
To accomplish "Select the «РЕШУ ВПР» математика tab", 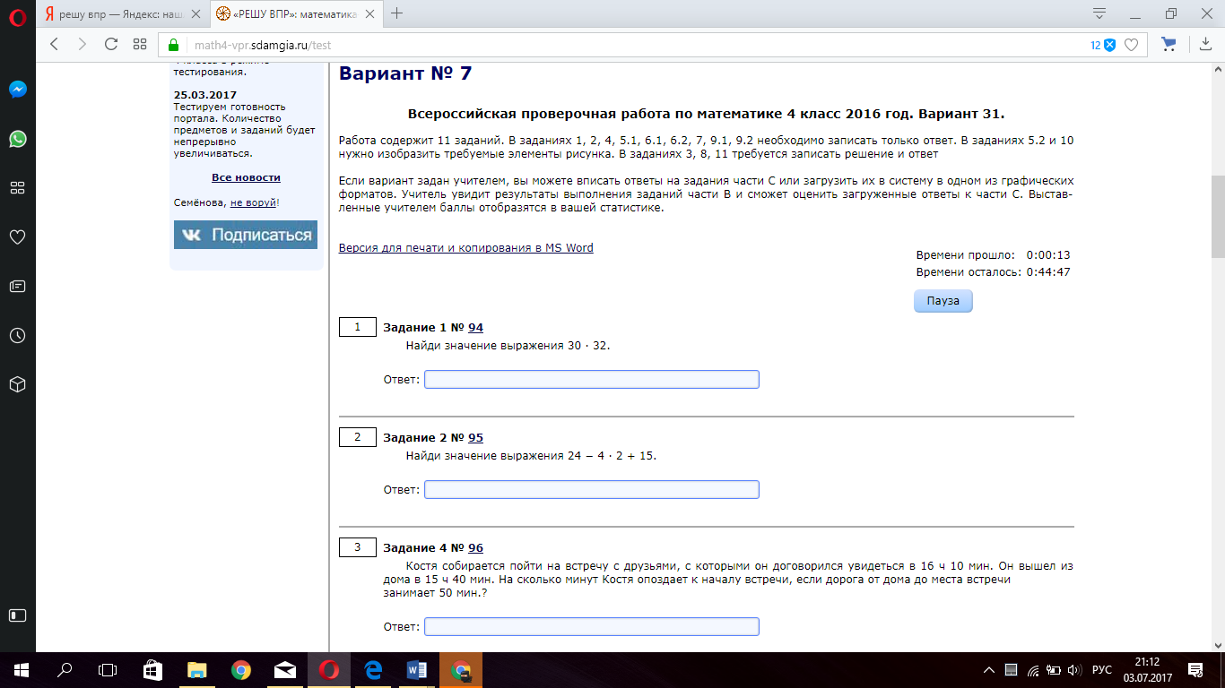I will (x=297, y=14).
